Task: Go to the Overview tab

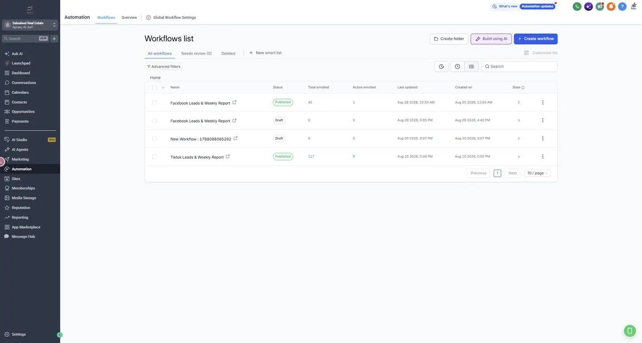Action: (129, 18)
